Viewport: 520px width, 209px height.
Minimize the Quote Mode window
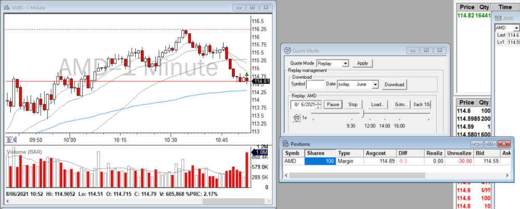click(413, 51)
